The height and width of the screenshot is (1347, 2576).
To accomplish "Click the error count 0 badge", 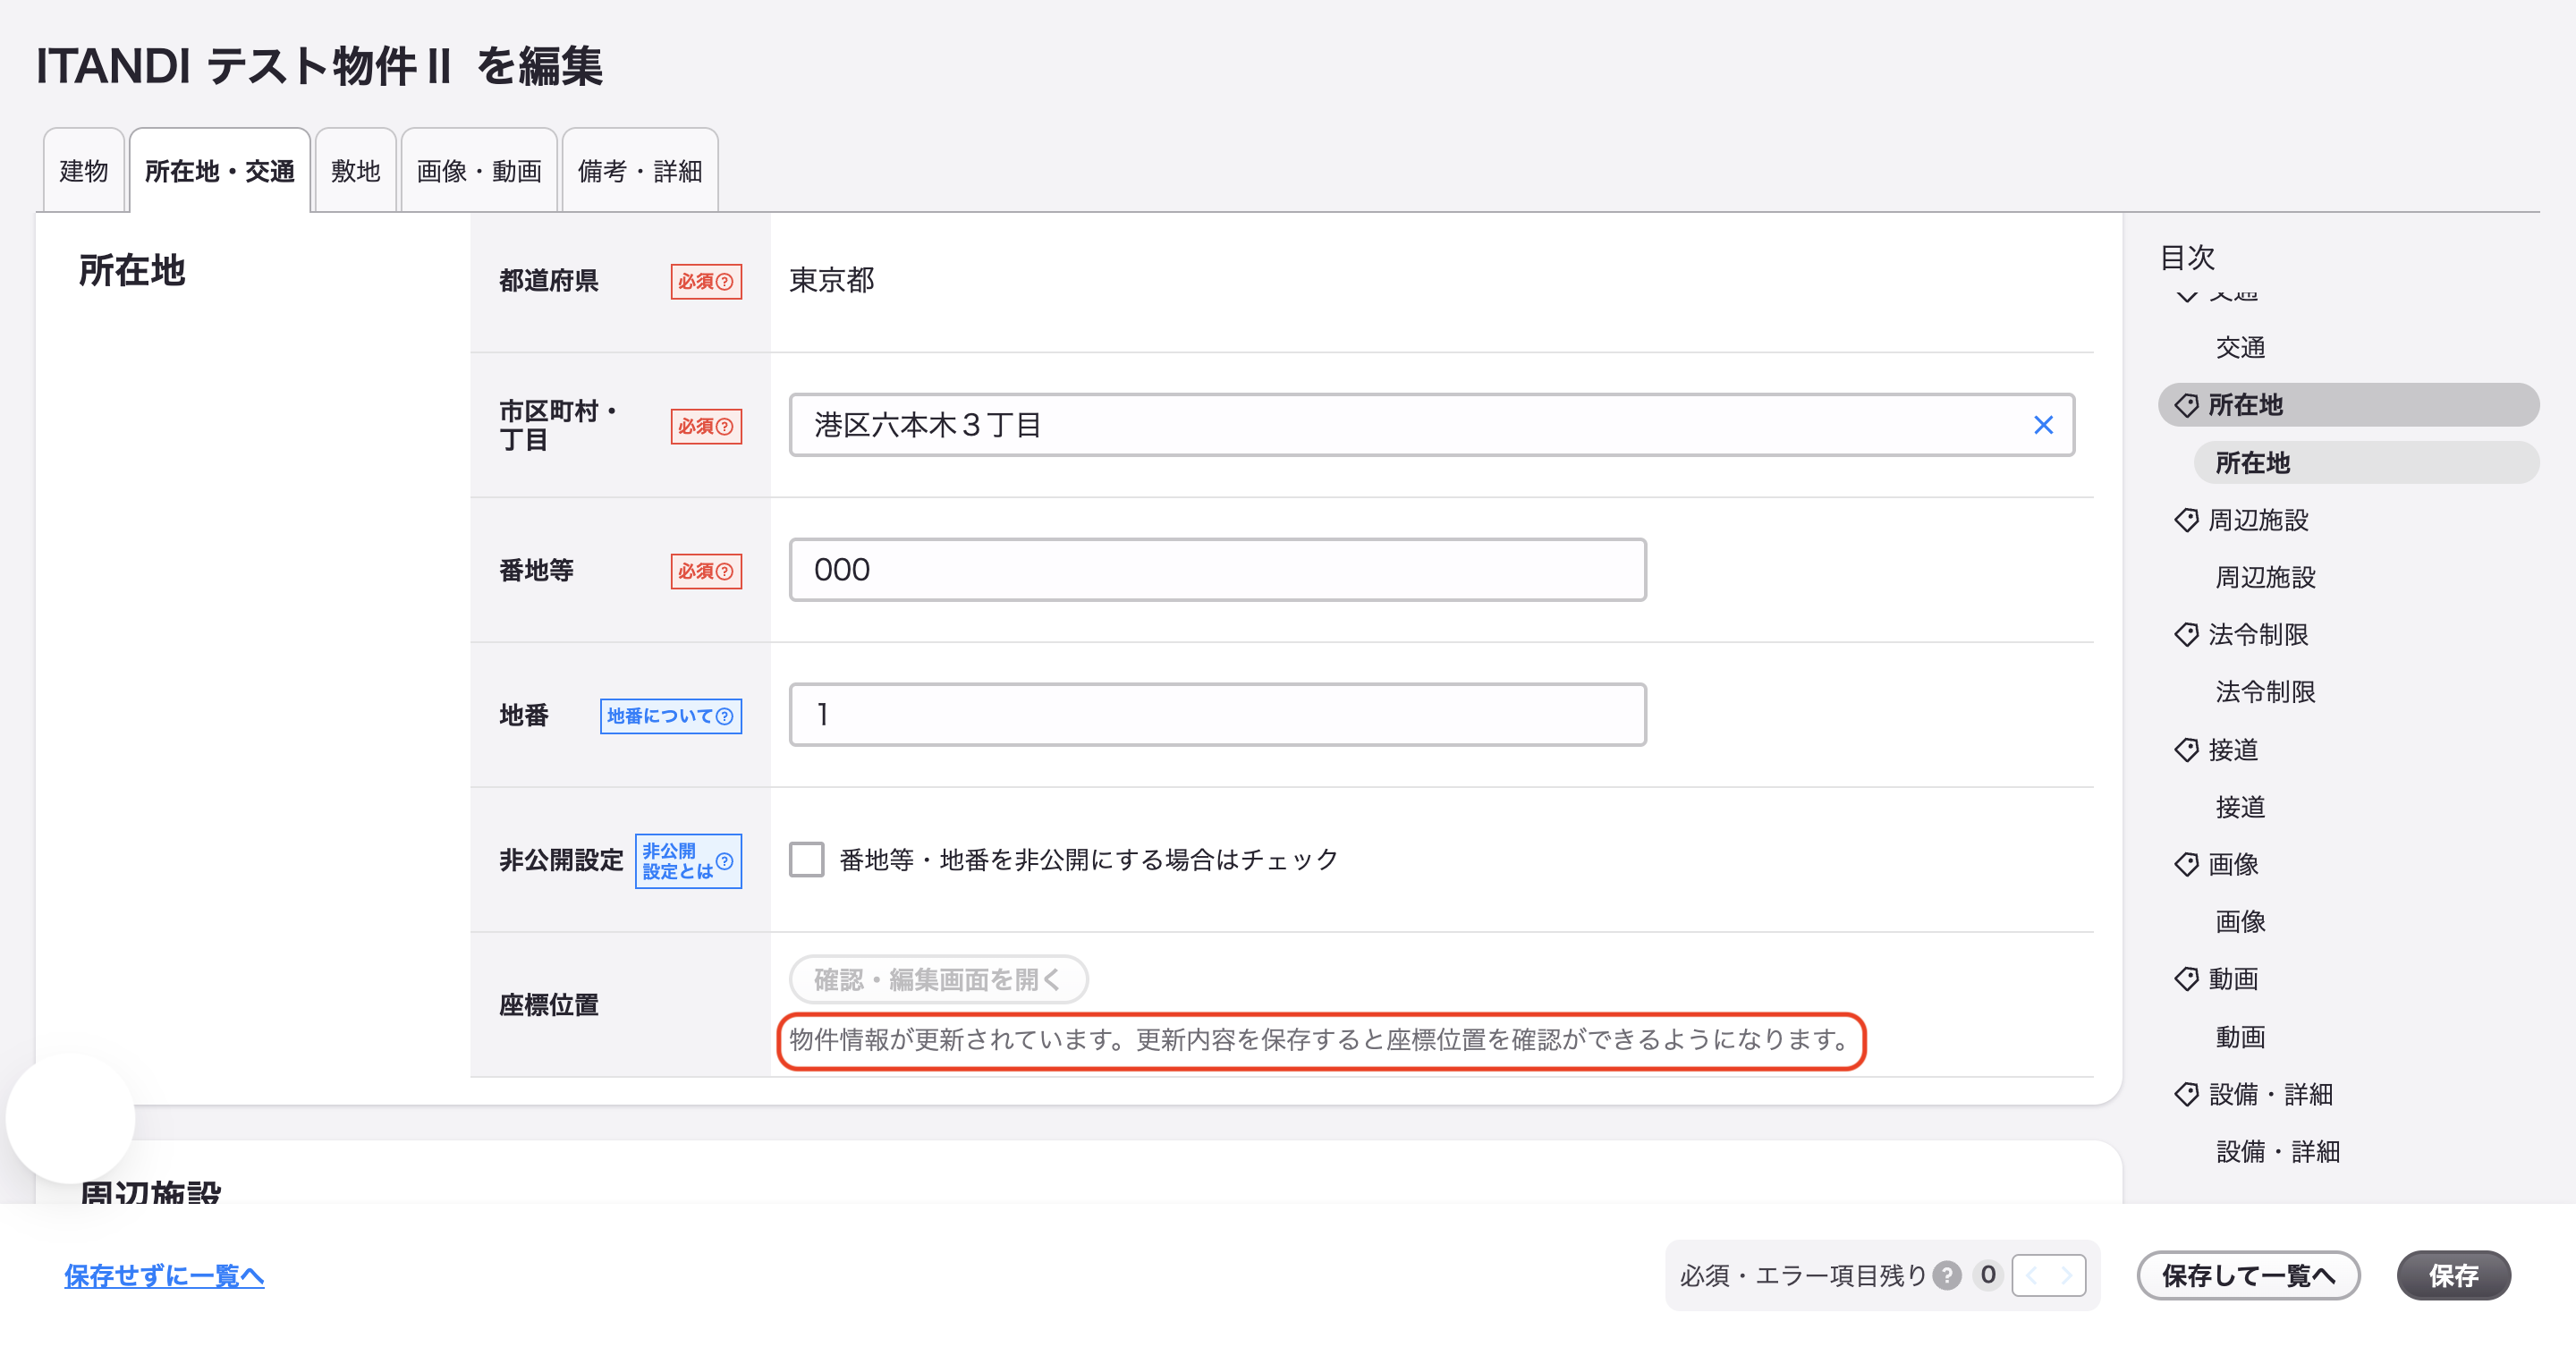I will [x=1988, y=1275].
